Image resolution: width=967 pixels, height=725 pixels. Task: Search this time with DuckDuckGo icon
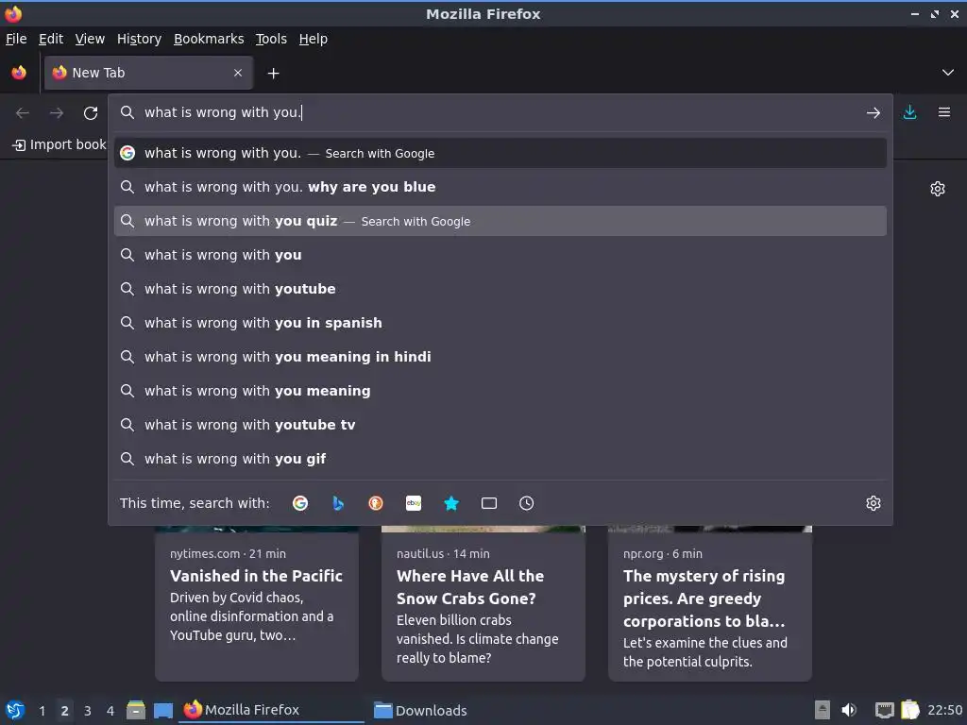[x=376, y=503]
